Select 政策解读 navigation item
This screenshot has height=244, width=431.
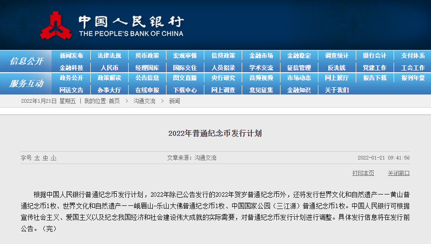(109, 78)
